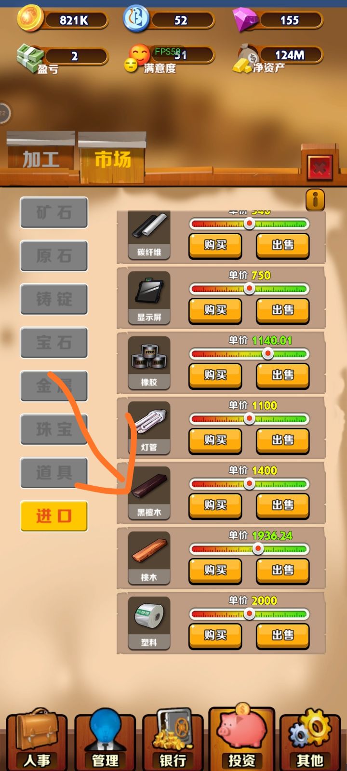Click 出售 for 灯管
The height and width of the screenshot is (771, 347).
(282, 440)
